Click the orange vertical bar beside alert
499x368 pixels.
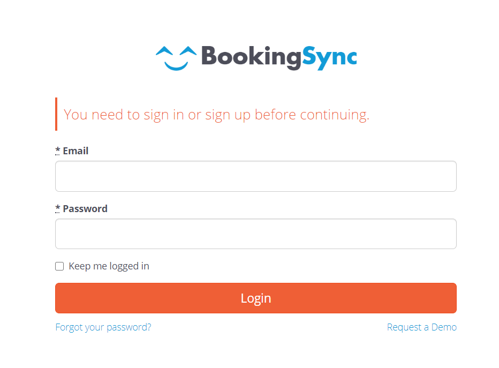tap(56, 114)
